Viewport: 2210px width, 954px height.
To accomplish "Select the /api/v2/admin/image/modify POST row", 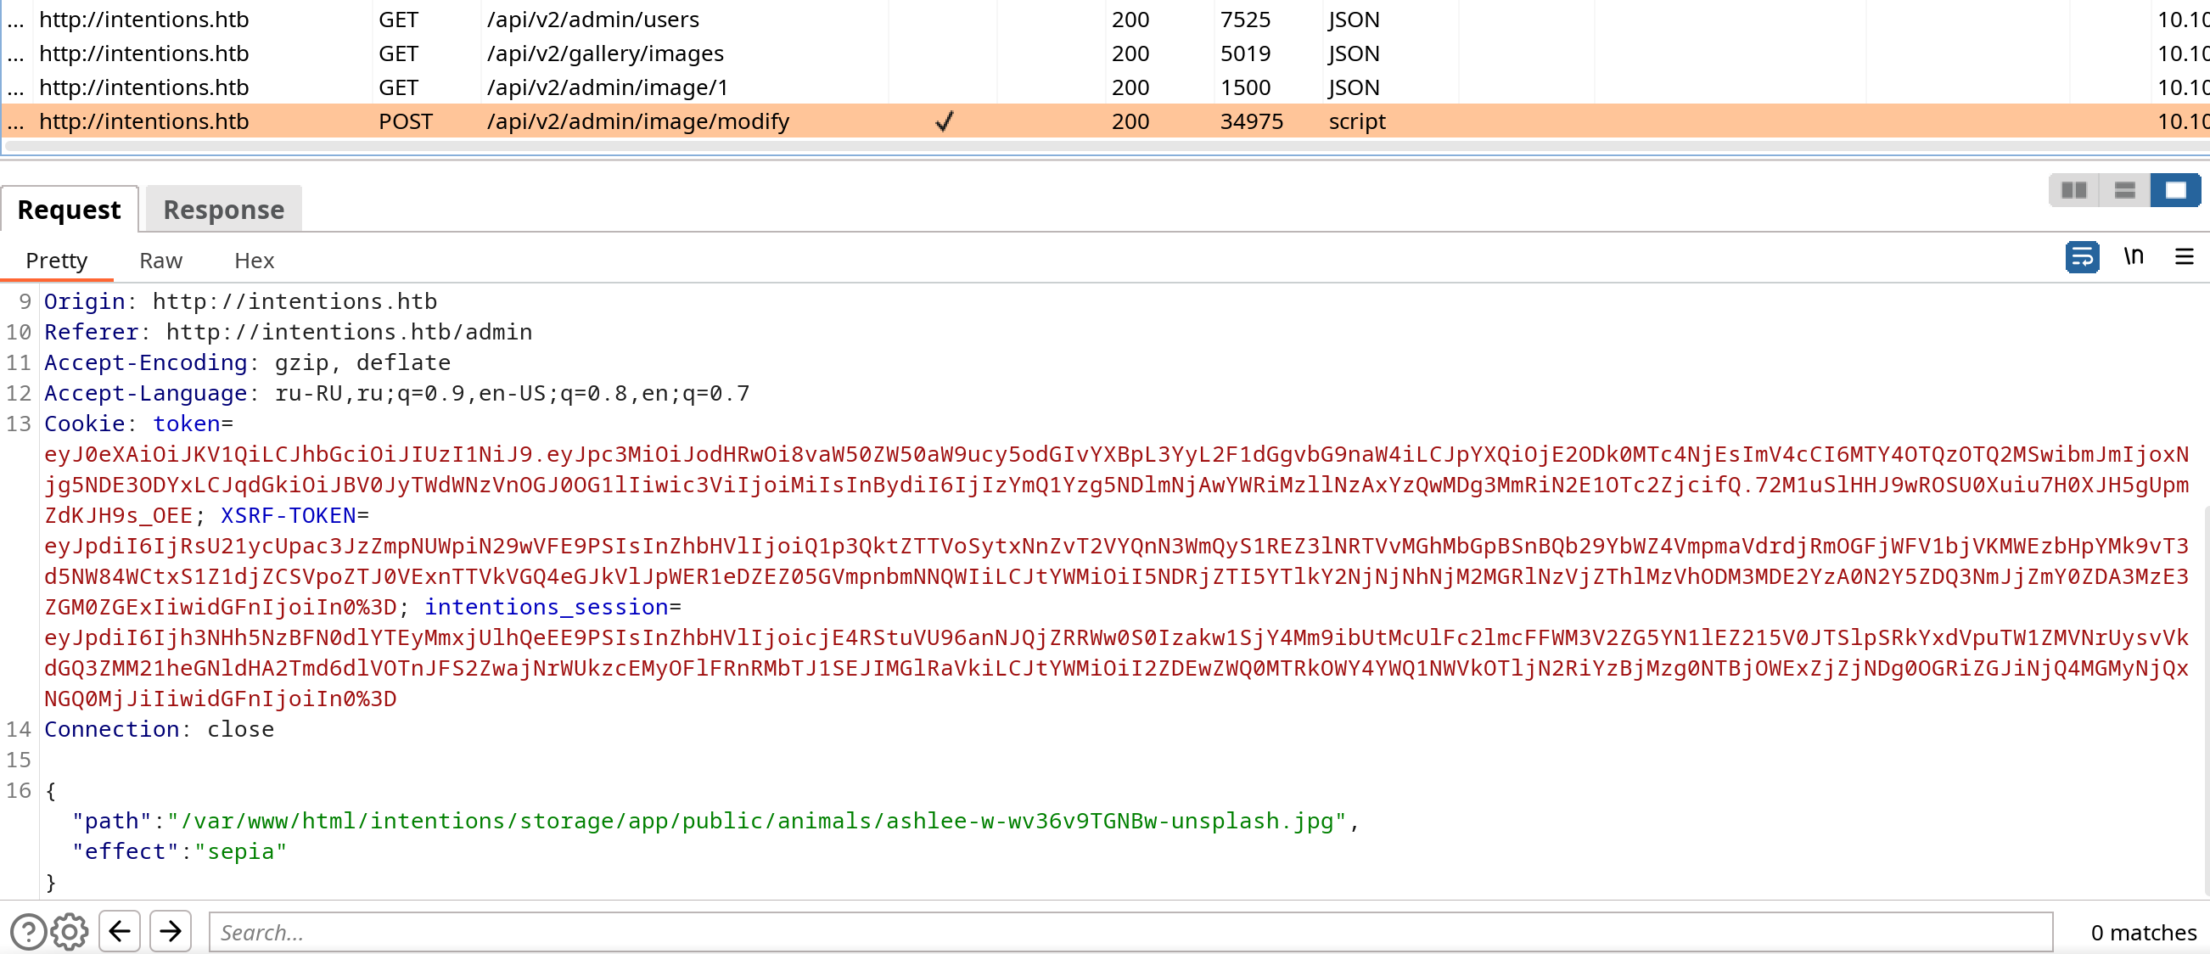I will (x=1105, y=121).
